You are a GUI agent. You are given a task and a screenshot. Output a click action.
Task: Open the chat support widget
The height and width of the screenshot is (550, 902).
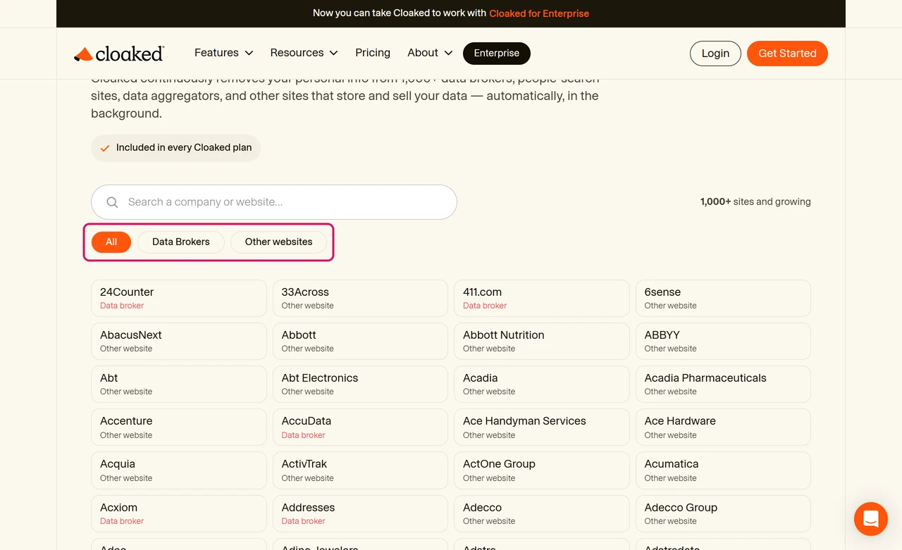[x=870, y=519]
